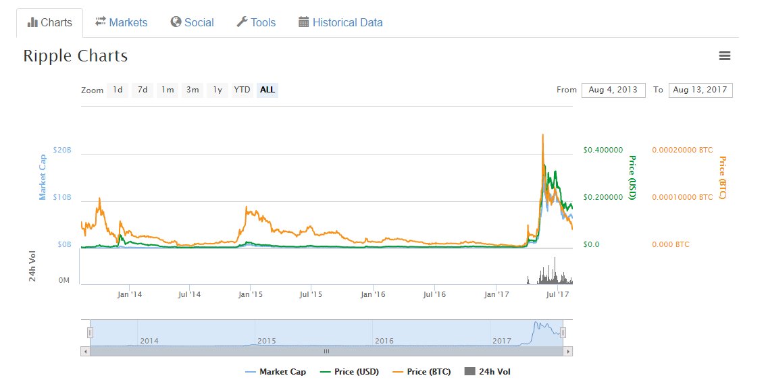Image resolution: width=766 pixels, height=382 pixels.
Task: Click the bar chart icon in the Charts tab
Action: (x=32, y=22)
